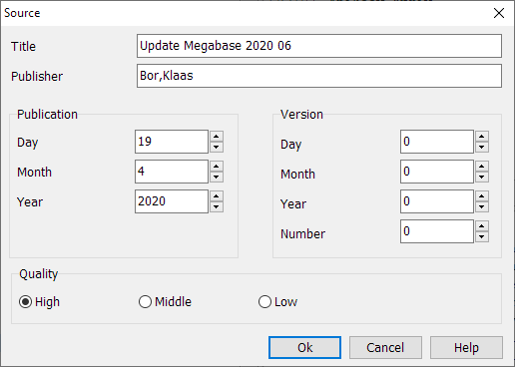Click the Version Month value field
The width and height of the screenshot is (515, 367).
click(x=437, y=172)
